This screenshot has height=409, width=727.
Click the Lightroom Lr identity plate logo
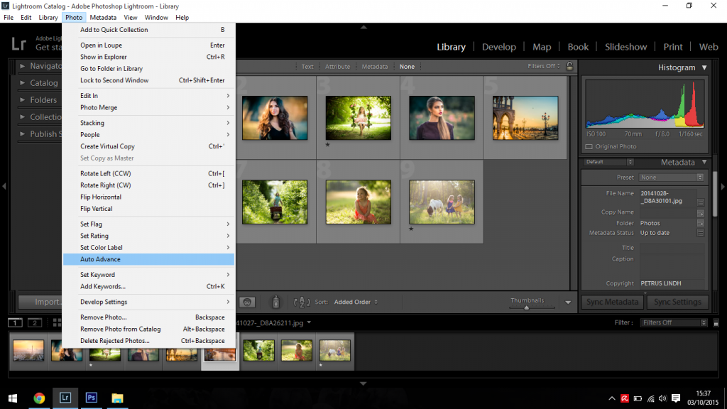tap(19, 44)
